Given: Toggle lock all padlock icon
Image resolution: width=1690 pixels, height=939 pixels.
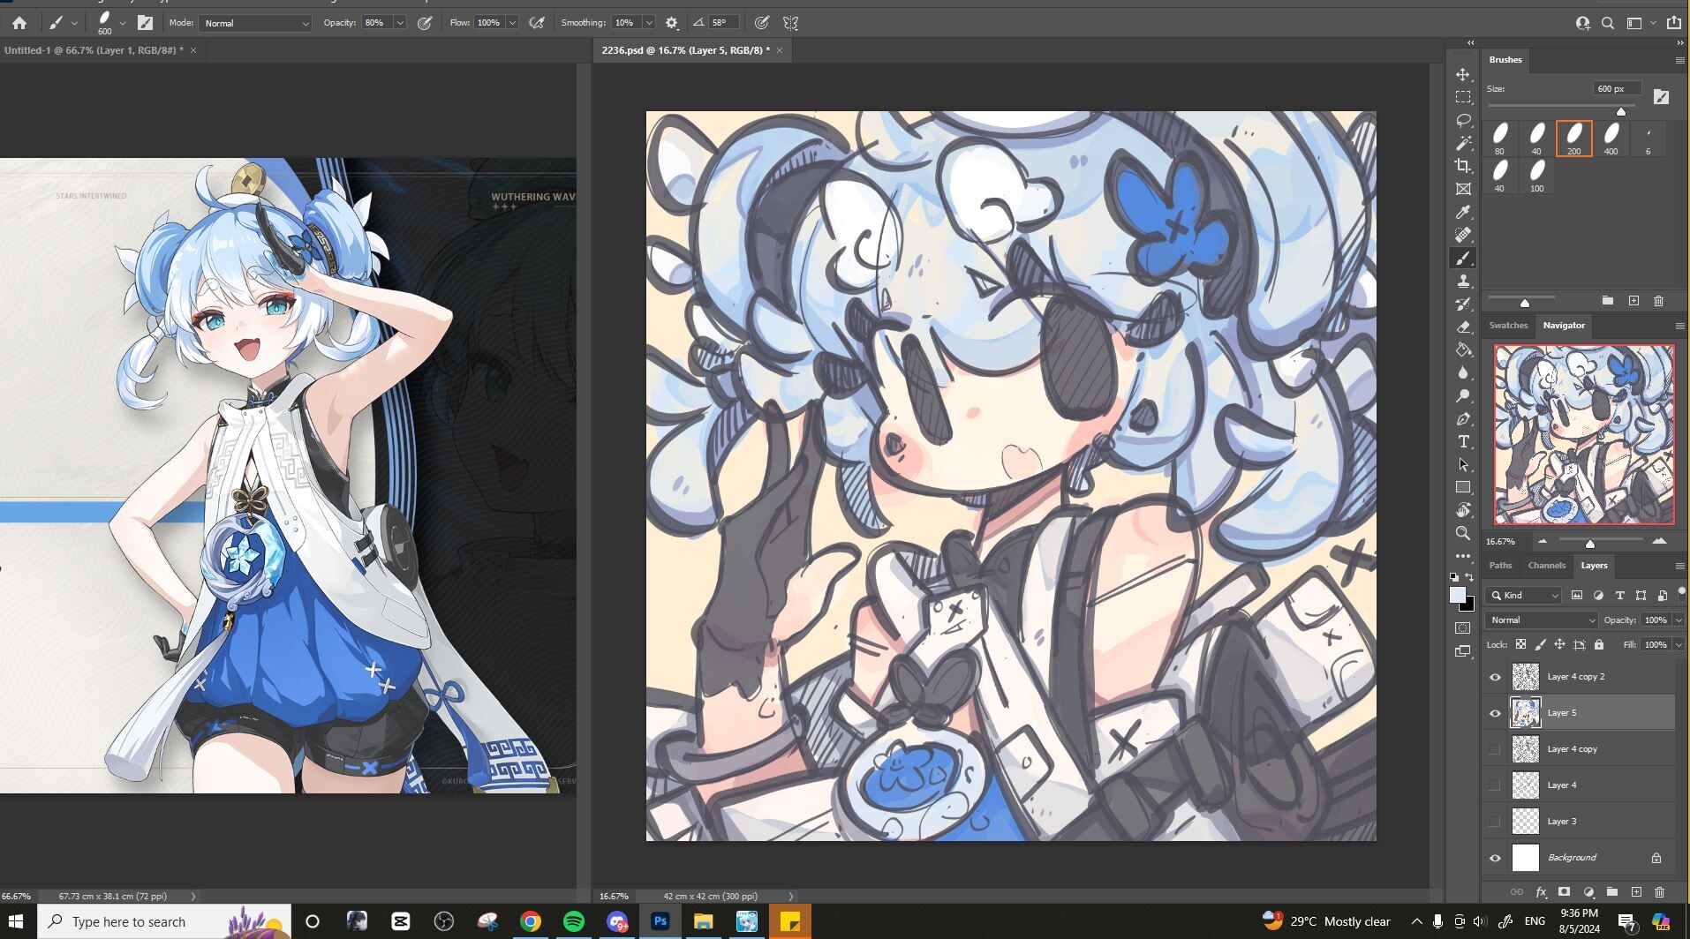Looking at the screenshot, I should pyautogui.click(x=1599, y=645).
